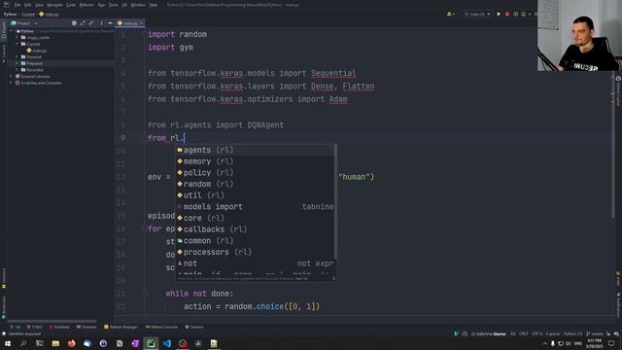
Task: Open the Python Console tool window
Action: point(161,327)
